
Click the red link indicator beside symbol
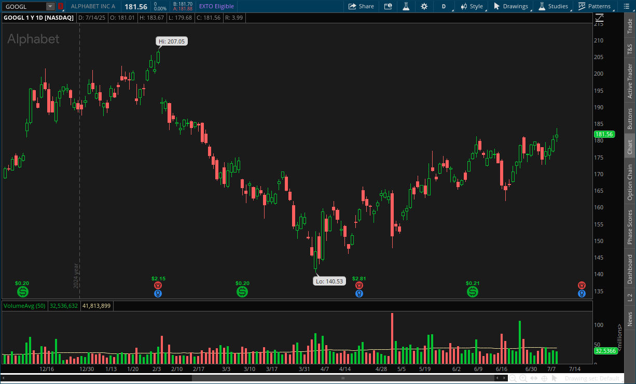[61, 6]
